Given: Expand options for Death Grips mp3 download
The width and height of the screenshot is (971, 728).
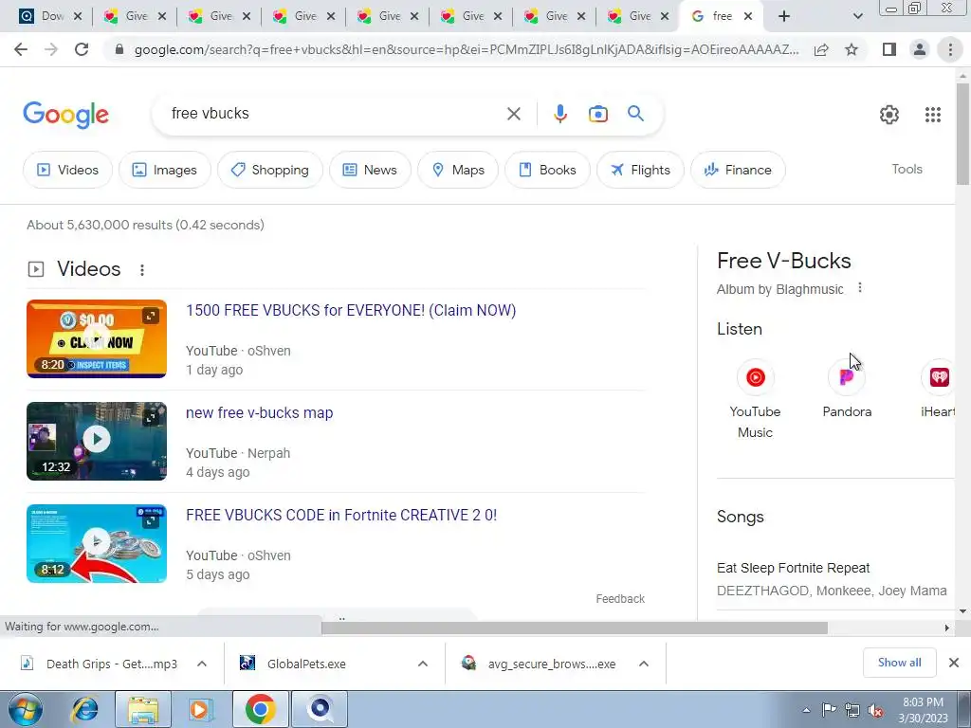Looking at the screenshot, I should [202, 664].
